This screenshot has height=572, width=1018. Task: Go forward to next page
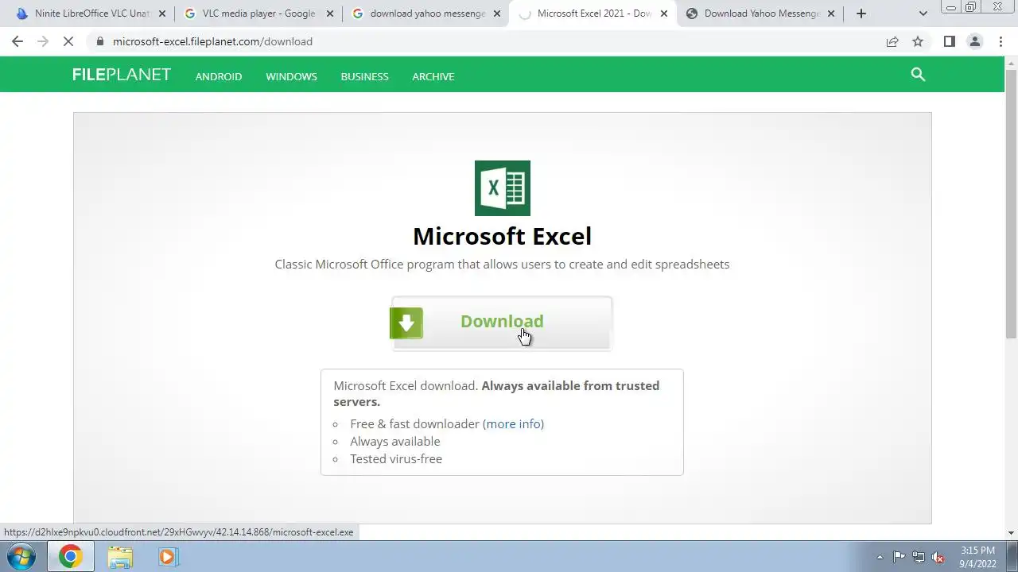(43, 41)
